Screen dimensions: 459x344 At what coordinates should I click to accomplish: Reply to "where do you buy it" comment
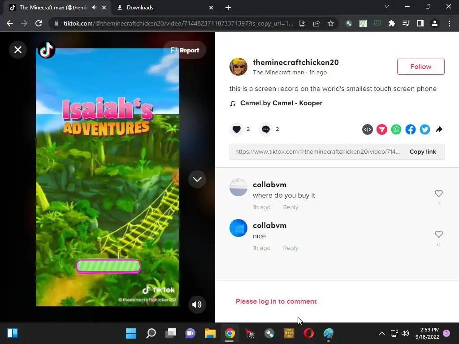click(290, 207)
